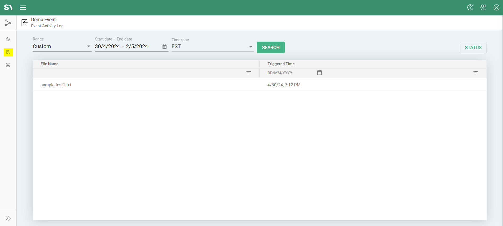
Task: Click the flow connections icon in sidebar
Action: (8, 23)
